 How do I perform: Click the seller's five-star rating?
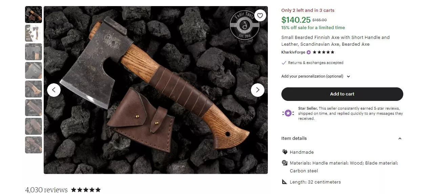(x=323, y=52)
